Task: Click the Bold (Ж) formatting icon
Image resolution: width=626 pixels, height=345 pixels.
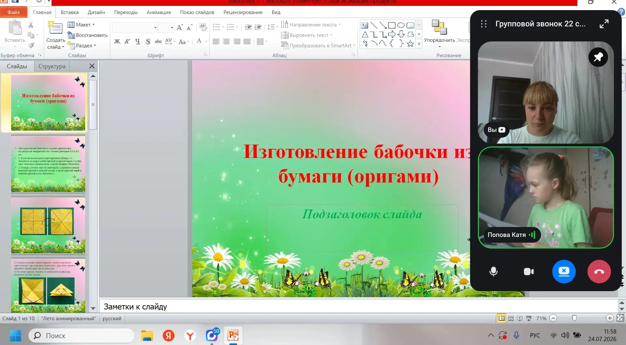Action: [x=117, y=41]
